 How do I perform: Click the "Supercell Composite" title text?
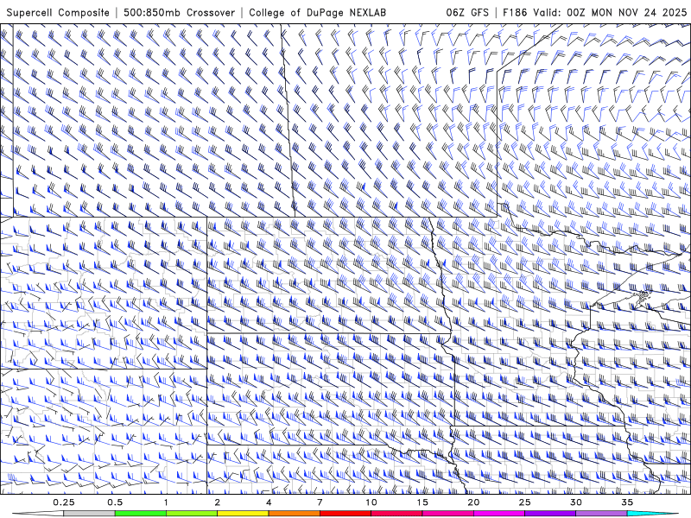click(x=58, y=13)
